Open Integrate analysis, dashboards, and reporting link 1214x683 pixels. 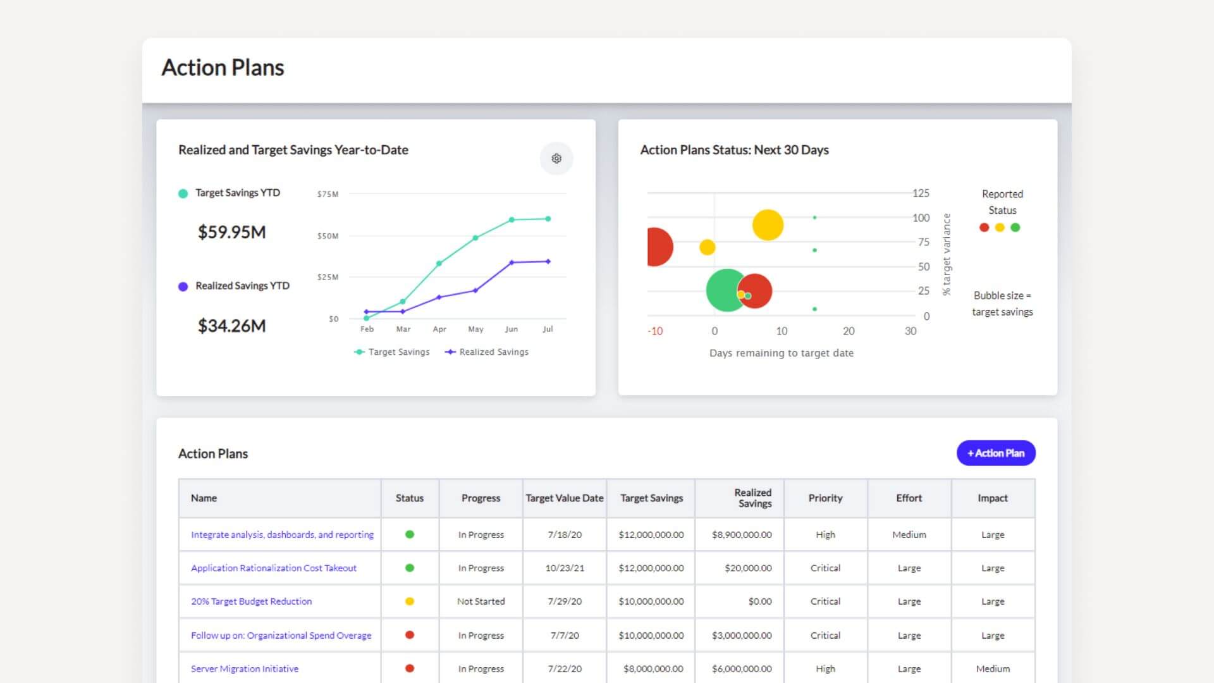282,534
